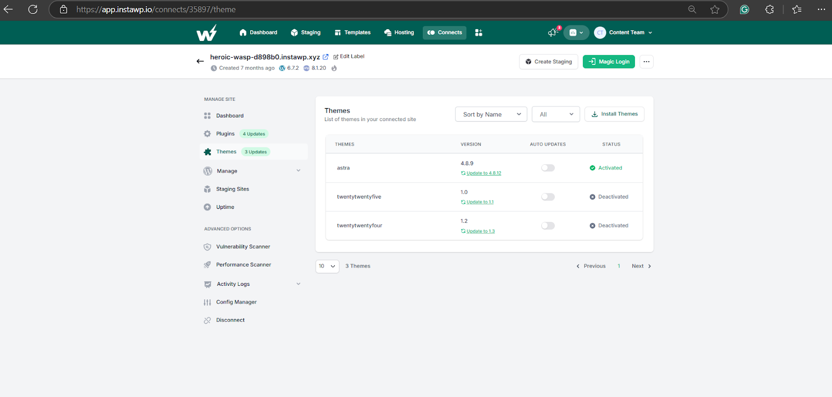The image size is (832, 397).
Task: Select Themes in the sidebar
Action: [254, 152]
